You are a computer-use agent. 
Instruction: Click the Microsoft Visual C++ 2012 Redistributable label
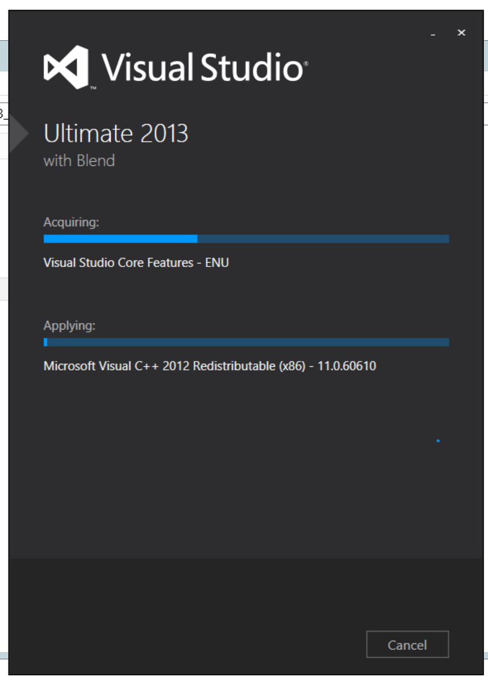[210, 365]
